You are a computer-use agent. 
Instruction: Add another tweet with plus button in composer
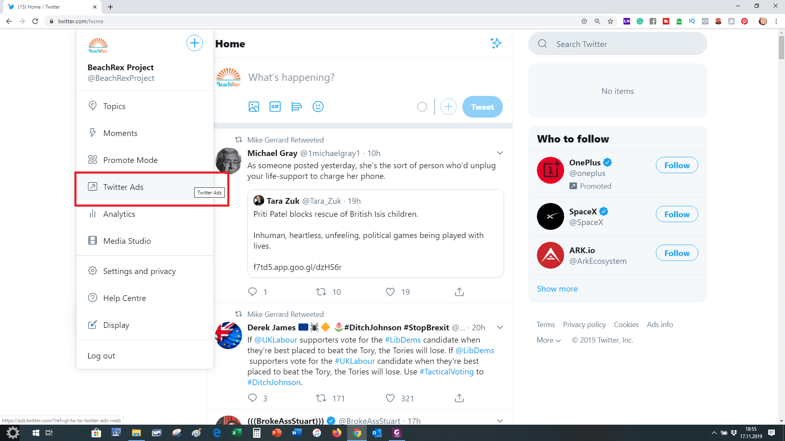tap(448, 107)
